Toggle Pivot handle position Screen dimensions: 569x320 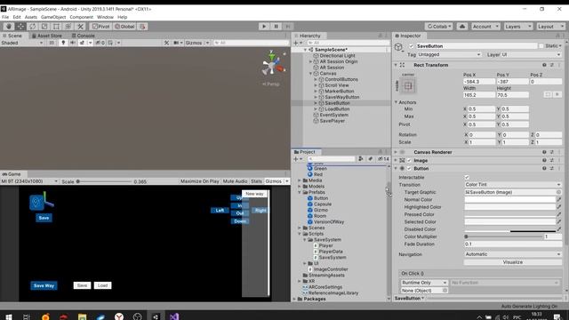pyautogui.click(x=101, y=27)
